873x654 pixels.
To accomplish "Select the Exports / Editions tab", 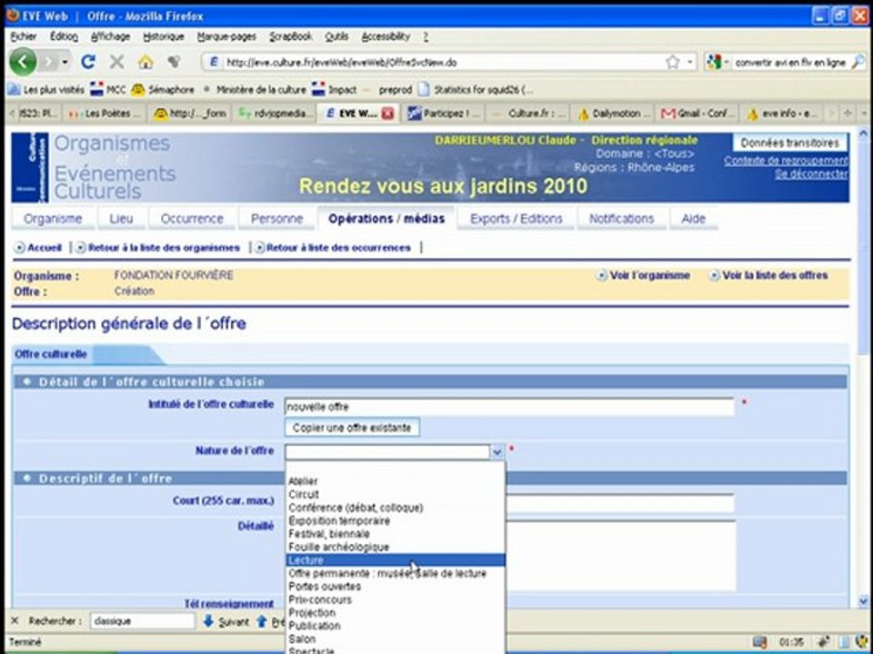I will tap(517, 219).
